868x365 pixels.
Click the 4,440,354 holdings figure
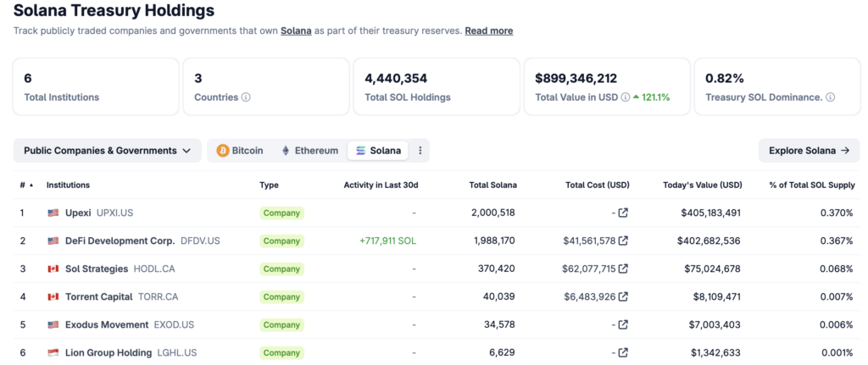pyautogui.click(x=397, y=79)
